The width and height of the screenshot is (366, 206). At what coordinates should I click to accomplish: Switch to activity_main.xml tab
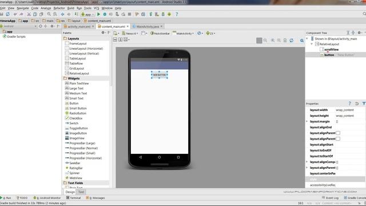click(x=79, y=26)
